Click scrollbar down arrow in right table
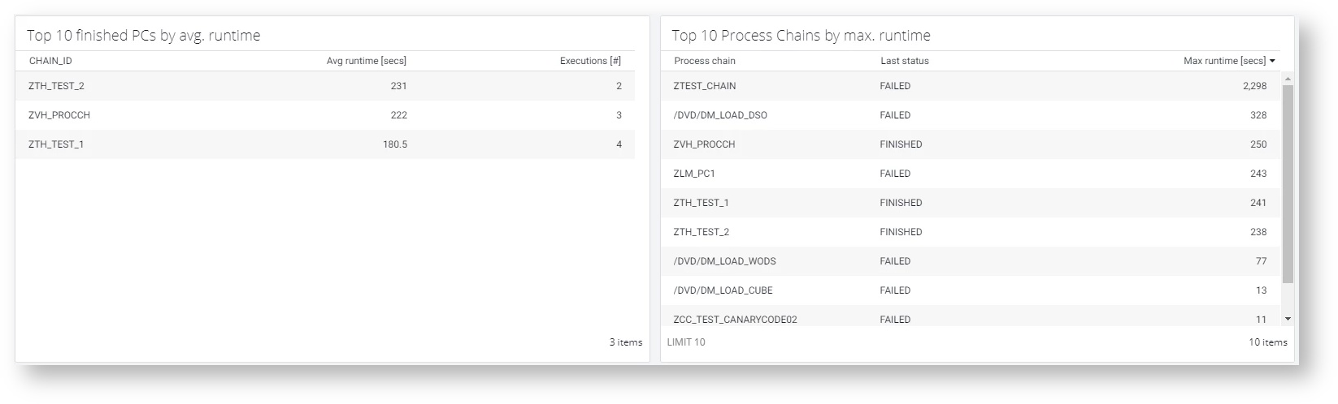The height and width of the screenshot is (404, 1338). tap(1288, 320)
